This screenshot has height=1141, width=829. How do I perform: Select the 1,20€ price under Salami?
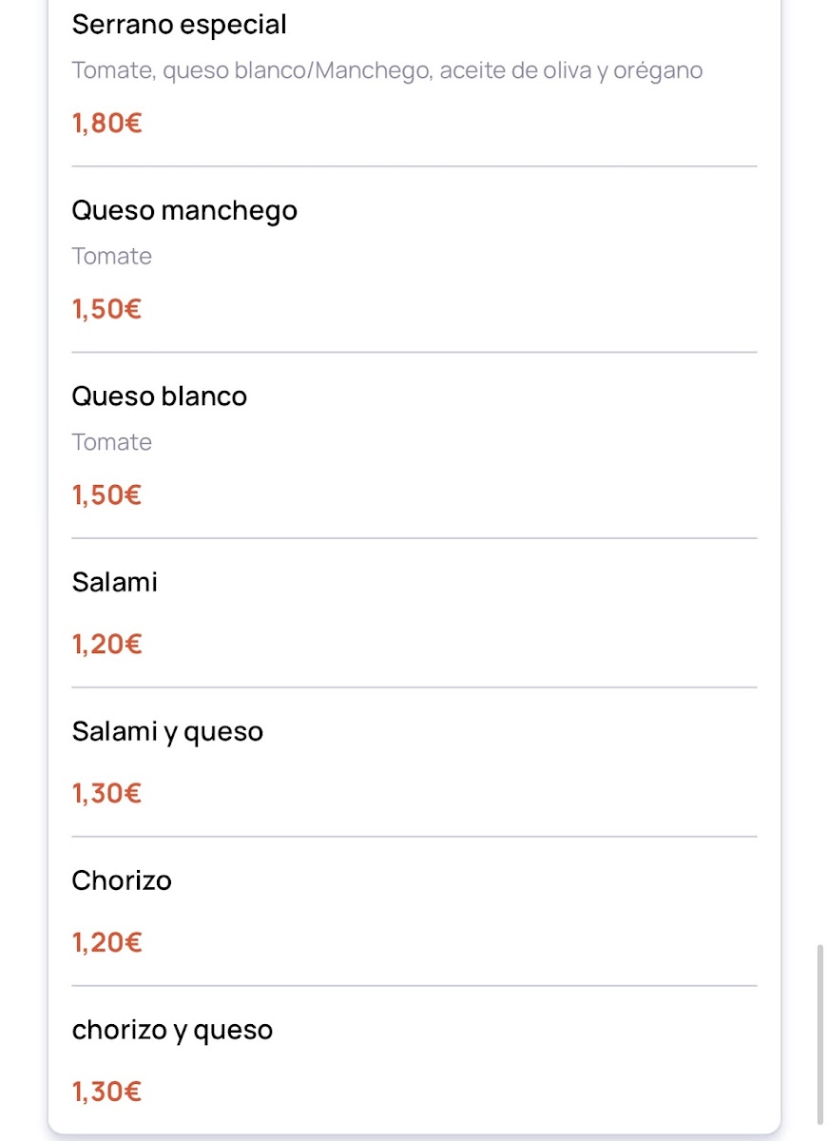tap(106, 645)
